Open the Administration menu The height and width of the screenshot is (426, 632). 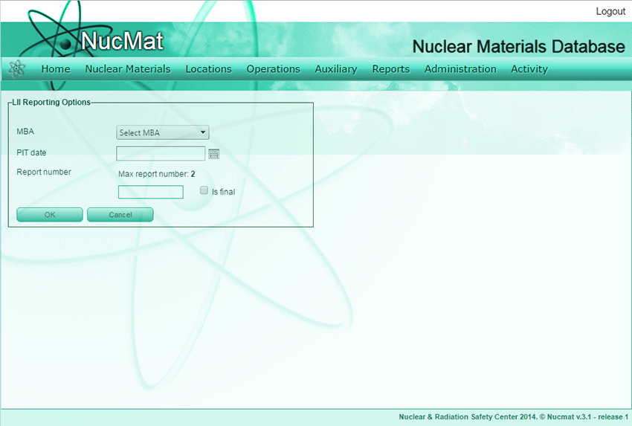tap(460, 69)
